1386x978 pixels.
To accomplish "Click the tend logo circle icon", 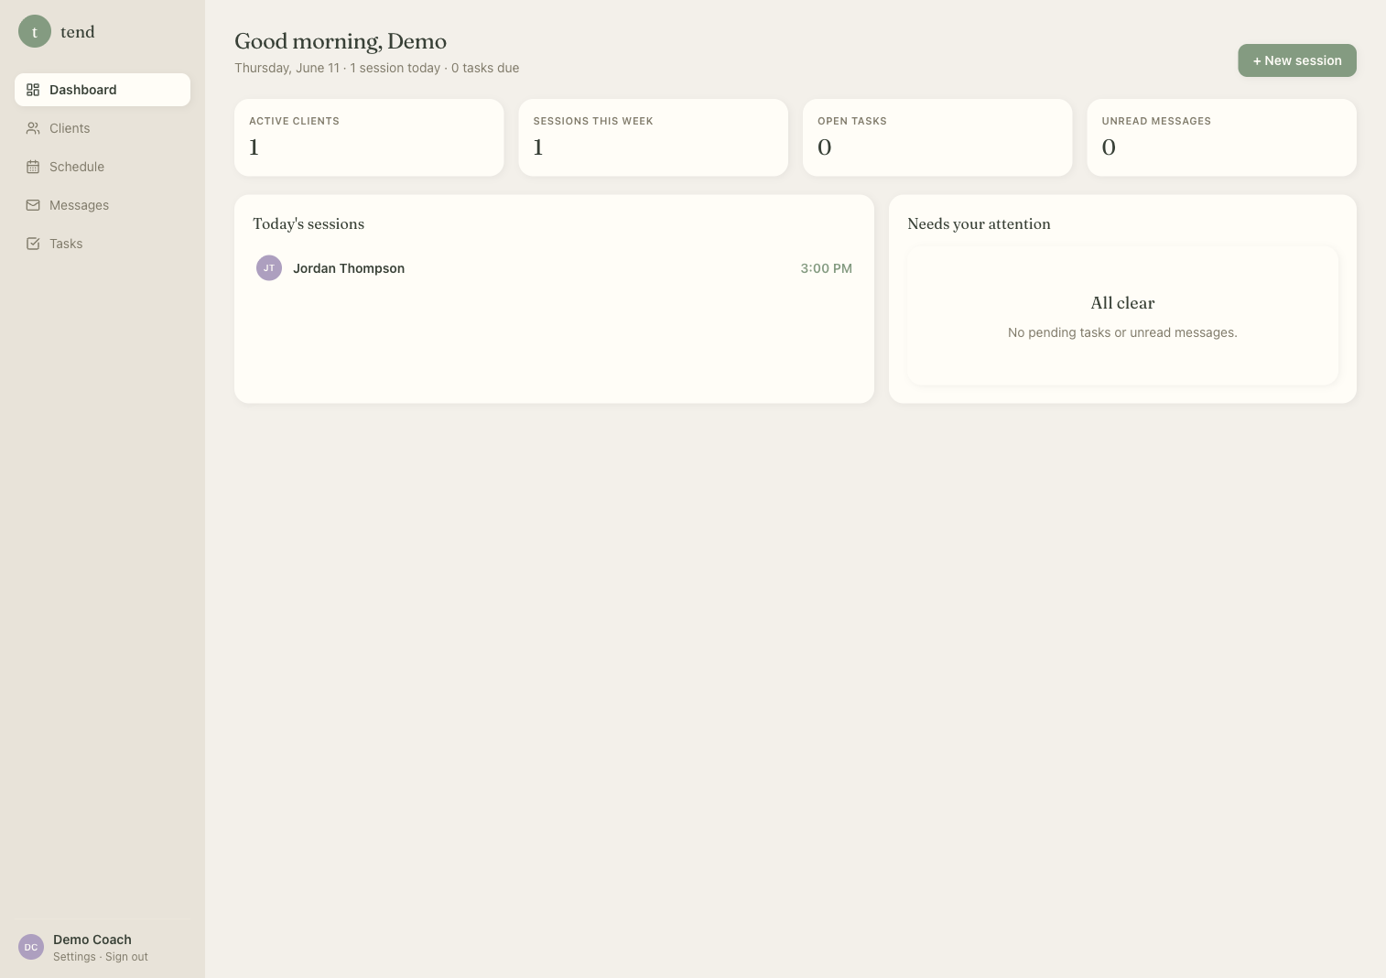I will [x=35, y=31].
